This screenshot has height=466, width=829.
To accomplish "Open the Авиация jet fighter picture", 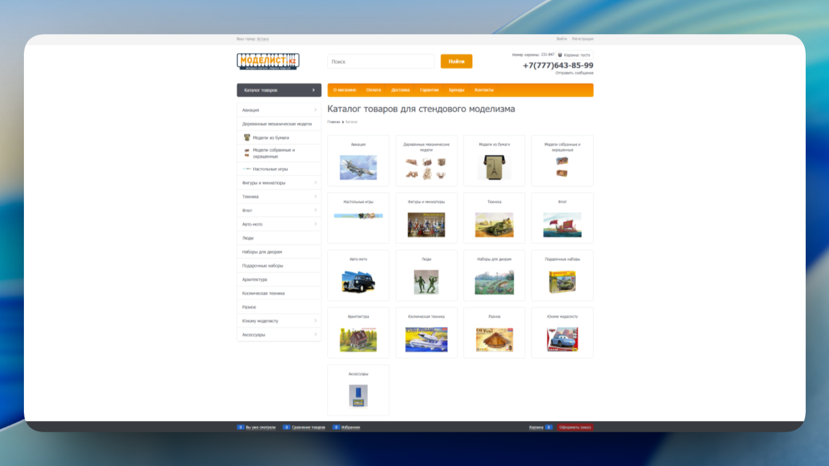I will tap(358, 168).
